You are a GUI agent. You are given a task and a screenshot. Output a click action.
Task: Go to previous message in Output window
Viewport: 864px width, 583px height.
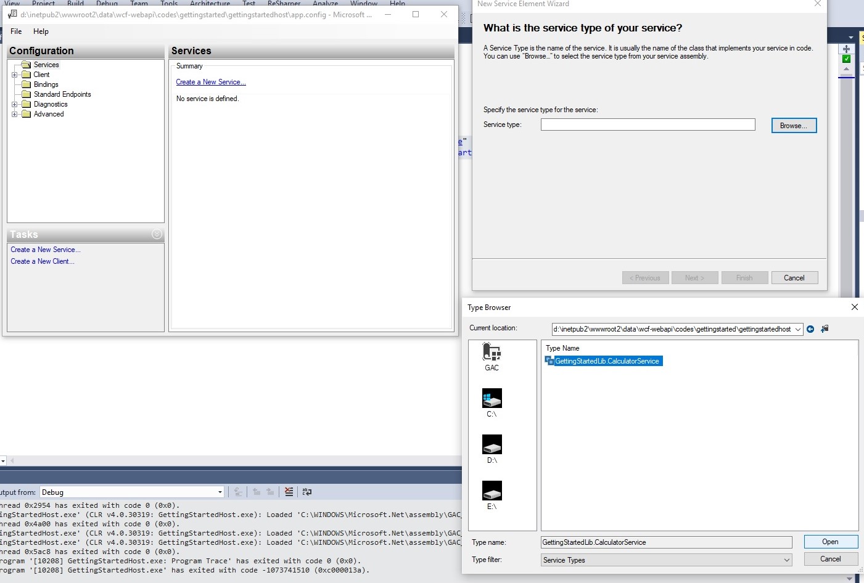click(x=255, y=492)
